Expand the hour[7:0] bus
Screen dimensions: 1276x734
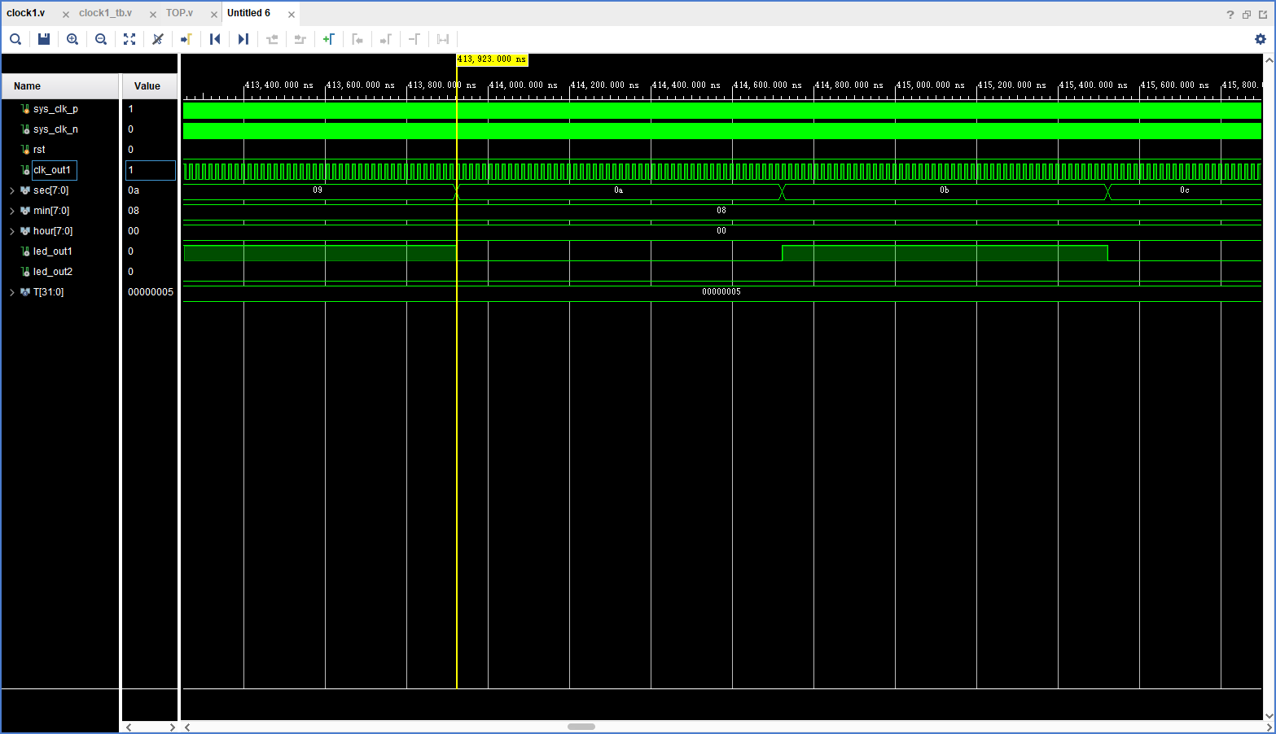pyautogui.click(x=12, y=231)
